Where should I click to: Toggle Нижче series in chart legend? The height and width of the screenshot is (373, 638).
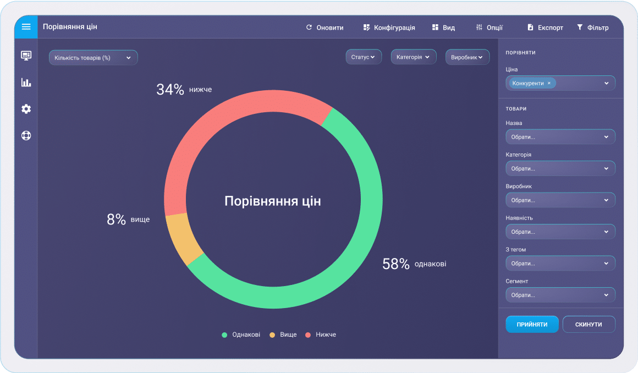(320, 334)
